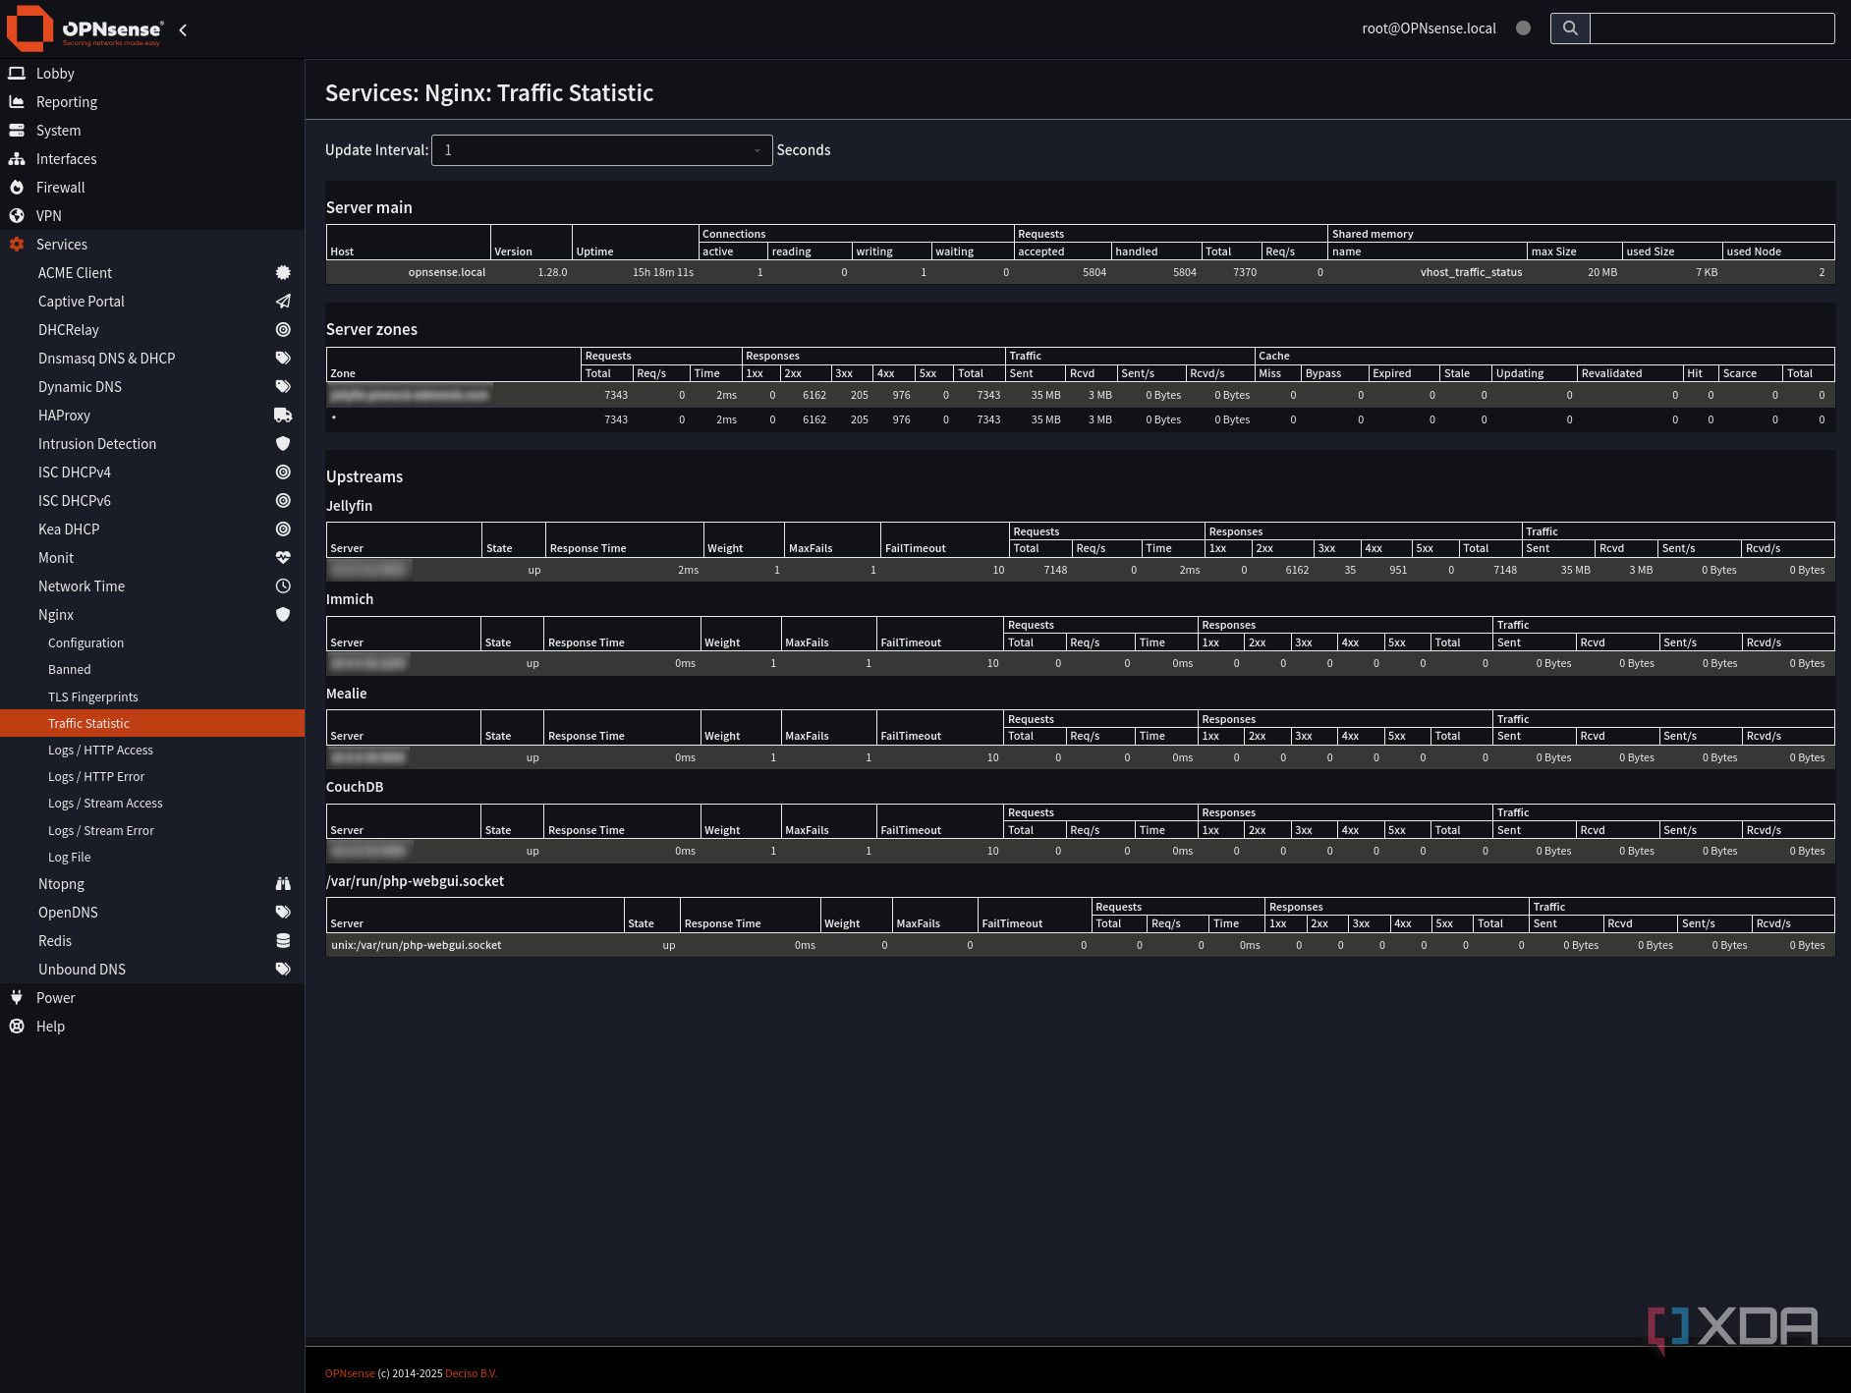The image size is (1851, 1393).
Task: Click the HAProxy truck icon
Action: pyautogui.click(x=283, y=415)
